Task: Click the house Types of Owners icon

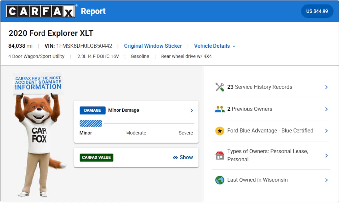Action: 220,155
